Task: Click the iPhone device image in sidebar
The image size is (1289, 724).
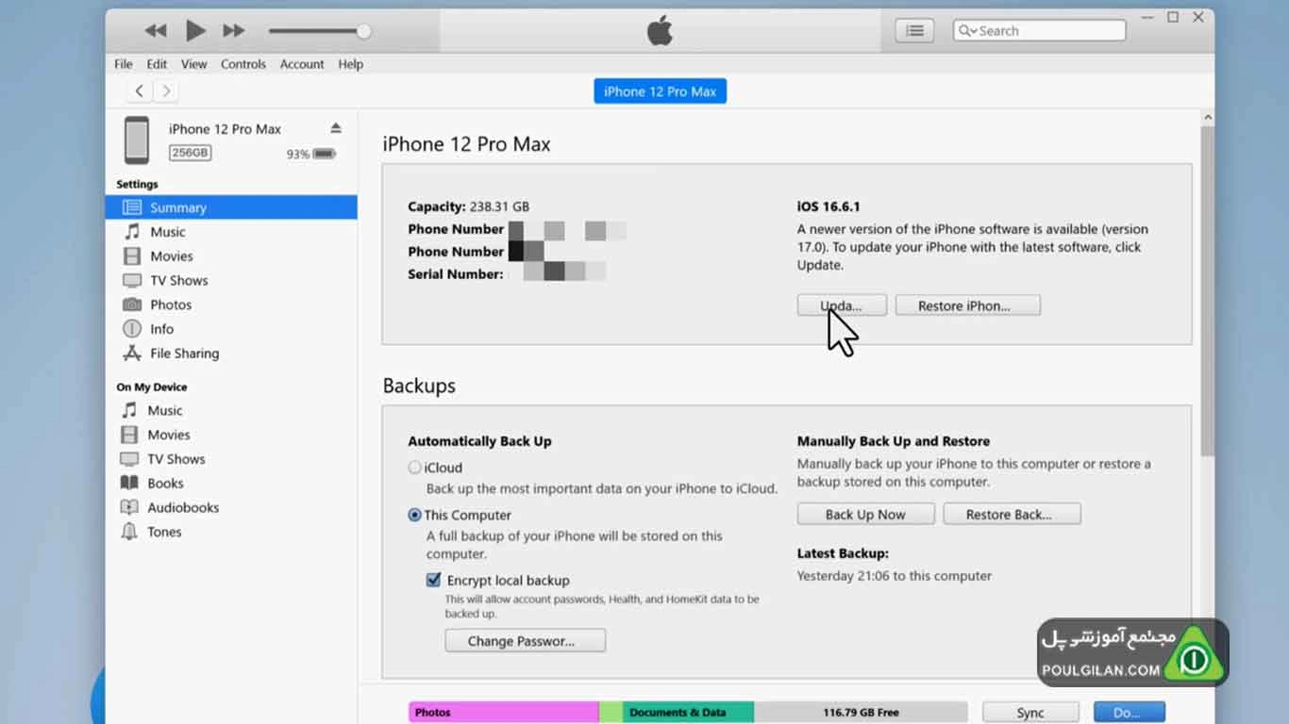Action: click(x=137, y=140)
